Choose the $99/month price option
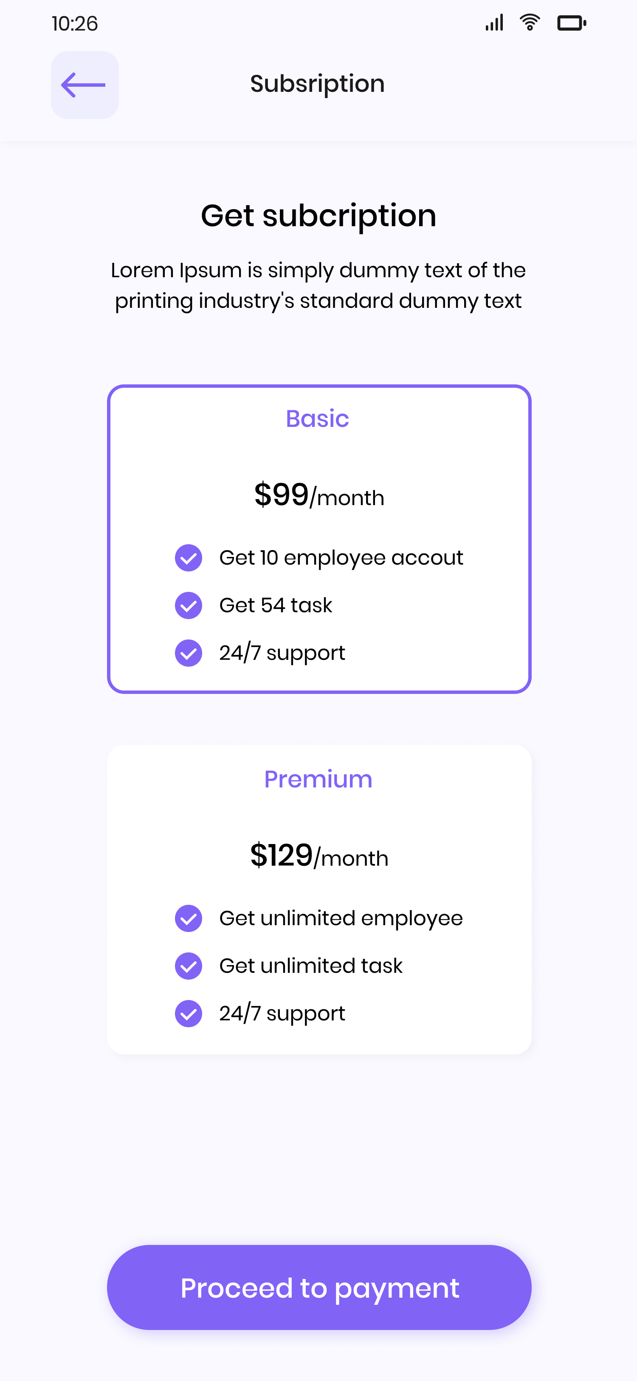Viewport: 637px width, 1381px height. pos(319,495)
